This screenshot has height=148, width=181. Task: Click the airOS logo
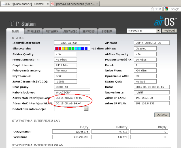click(166, 22)
